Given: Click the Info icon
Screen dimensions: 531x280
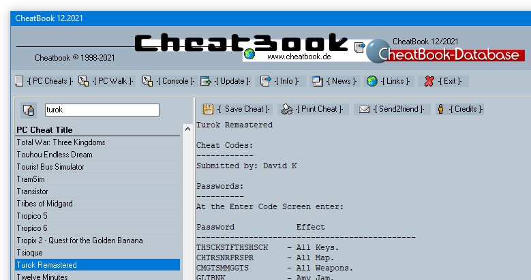Looking at the screenshot, I should coord(266,81).
